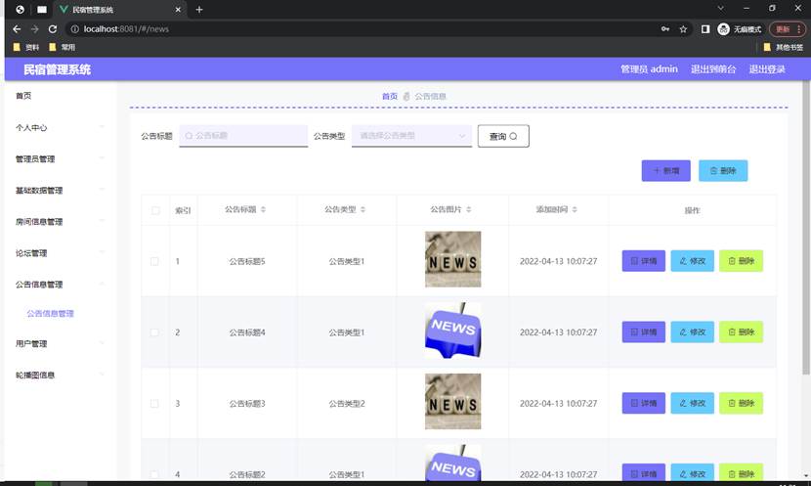Click the page vertical scrollbar
The image size is (811, 486).
806,228
